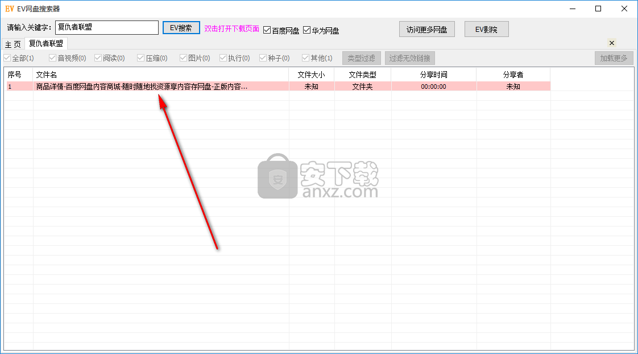The width and height of the screenshot is (638, 354).
Task: Click the 00:00:00 share time cell
Action: coord(434,87)
